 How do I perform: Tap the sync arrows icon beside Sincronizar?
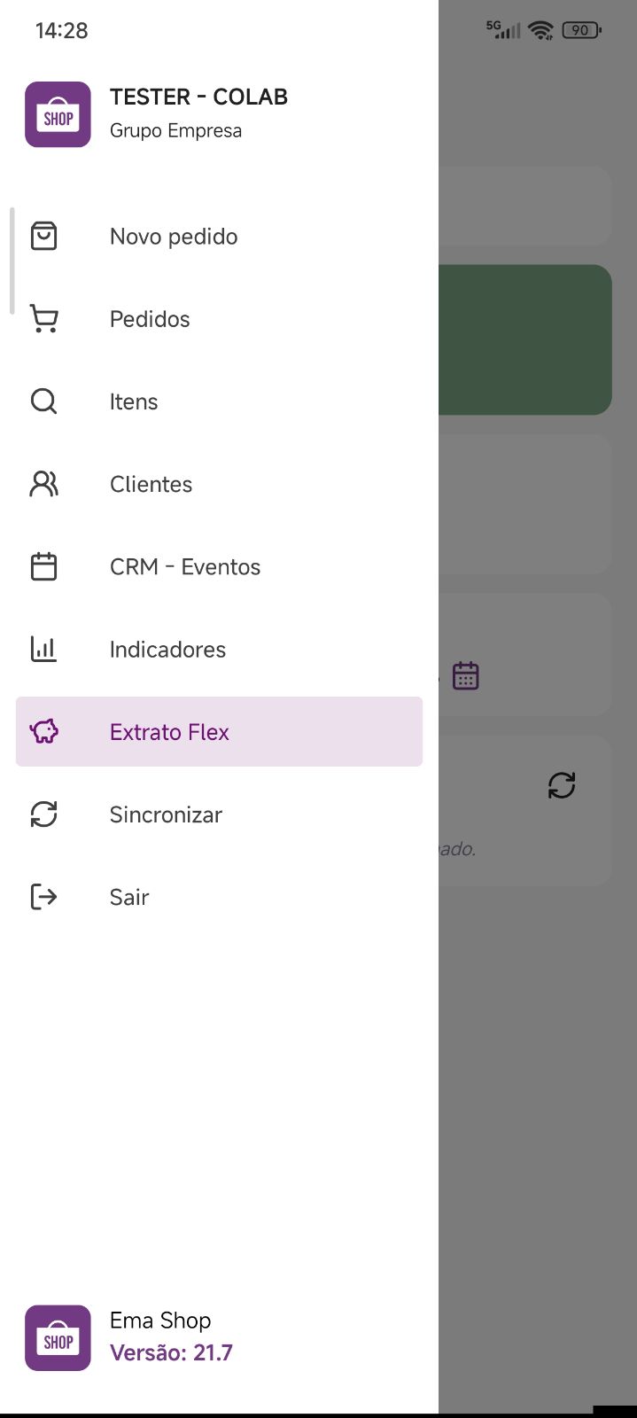(44, 814)
